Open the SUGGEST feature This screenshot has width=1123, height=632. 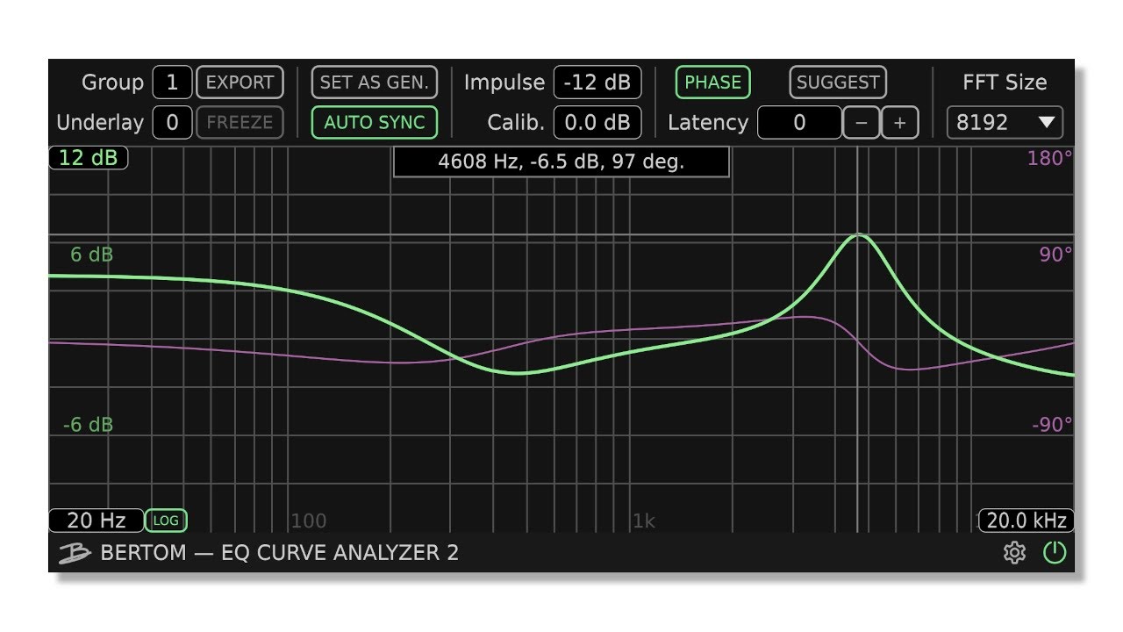(837, 82)
